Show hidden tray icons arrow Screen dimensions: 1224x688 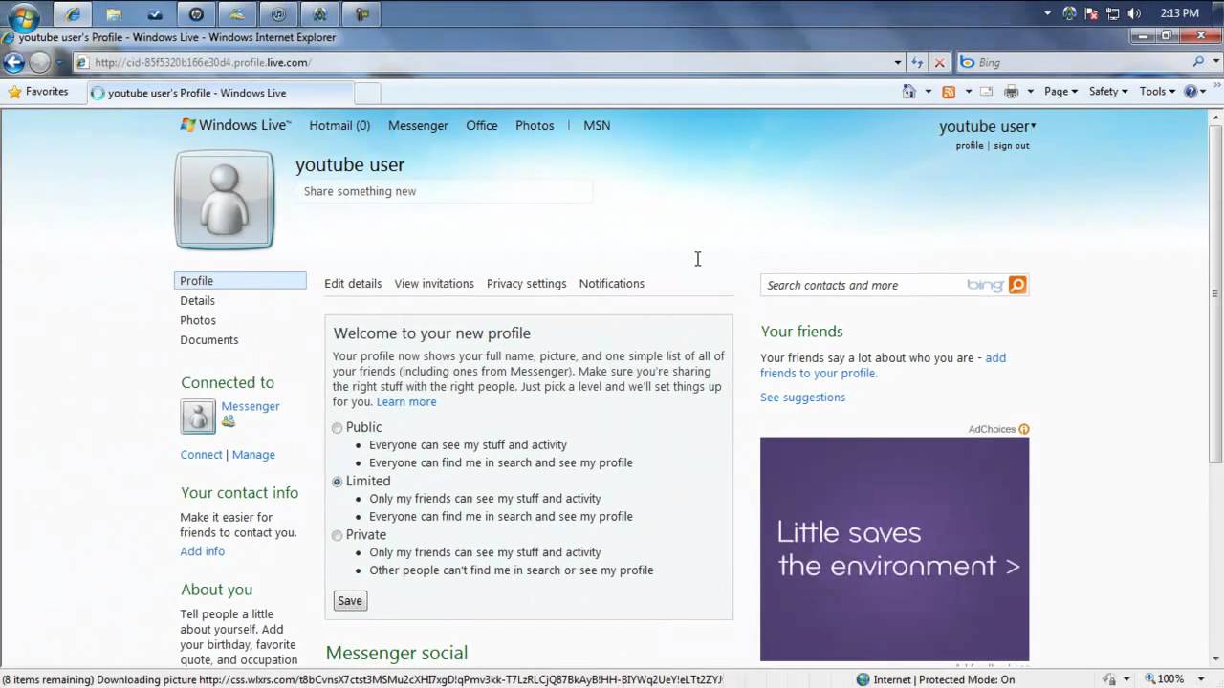tap(1047, 13)
